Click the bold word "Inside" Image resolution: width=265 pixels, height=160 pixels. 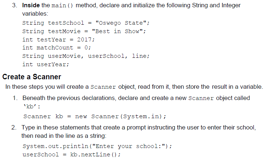point(30,6)
